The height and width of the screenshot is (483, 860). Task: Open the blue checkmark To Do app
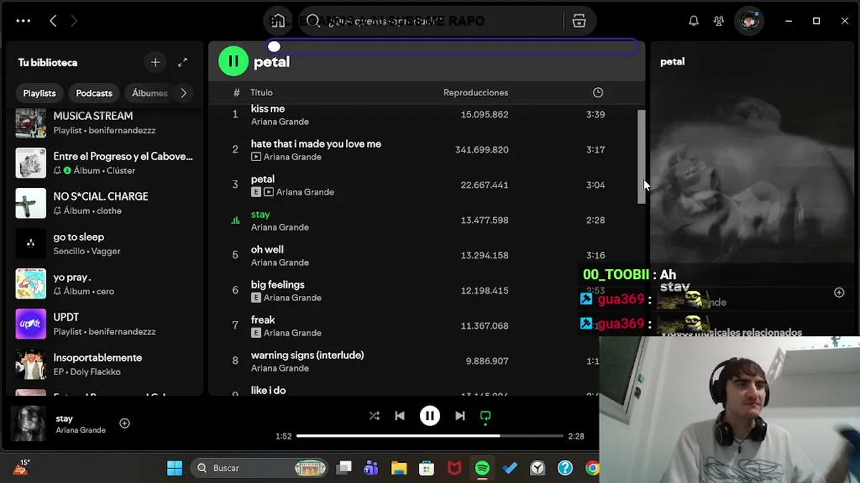pos(510,468)
